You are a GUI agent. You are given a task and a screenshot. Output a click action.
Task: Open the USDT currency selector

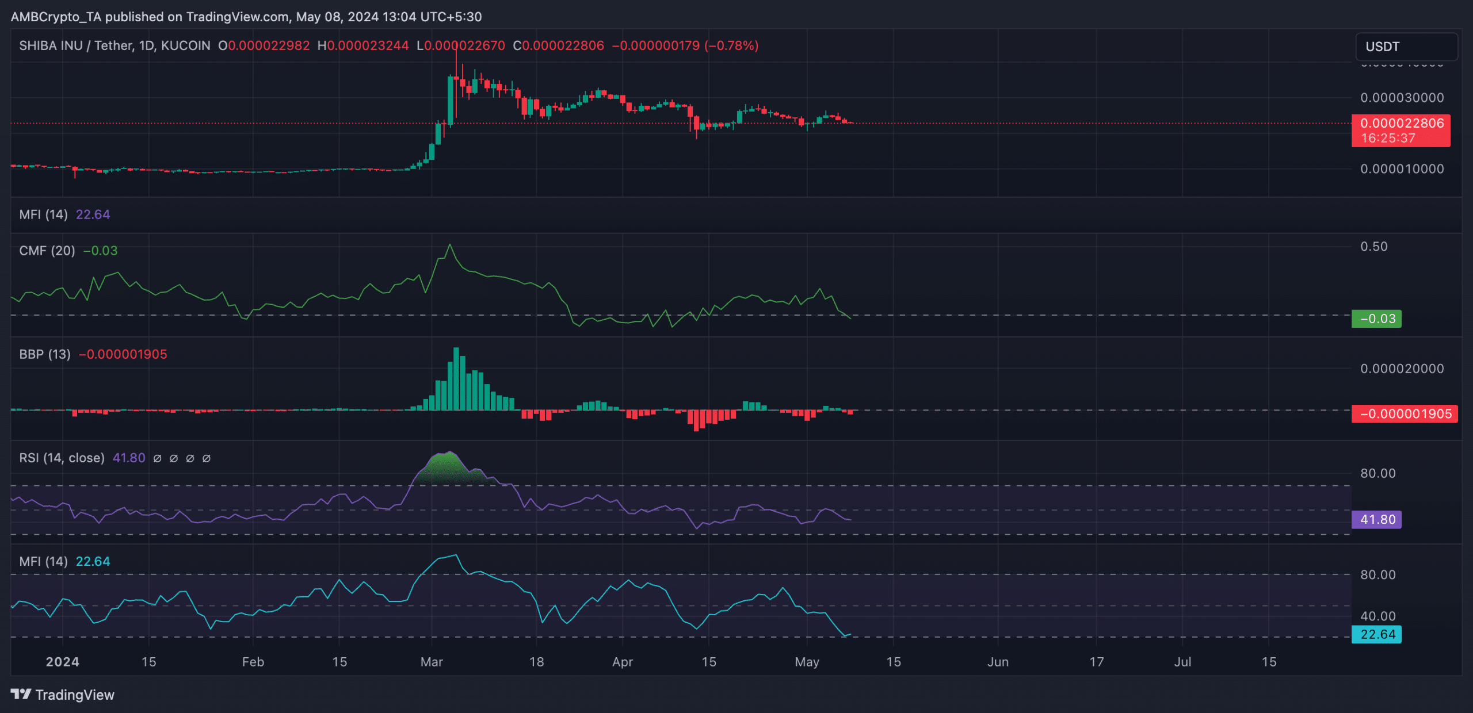pyautogui.click(x=1406, y=47)
